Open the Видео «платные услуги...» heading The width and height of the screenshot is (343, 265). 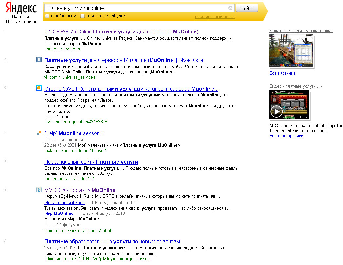[295, 86]
